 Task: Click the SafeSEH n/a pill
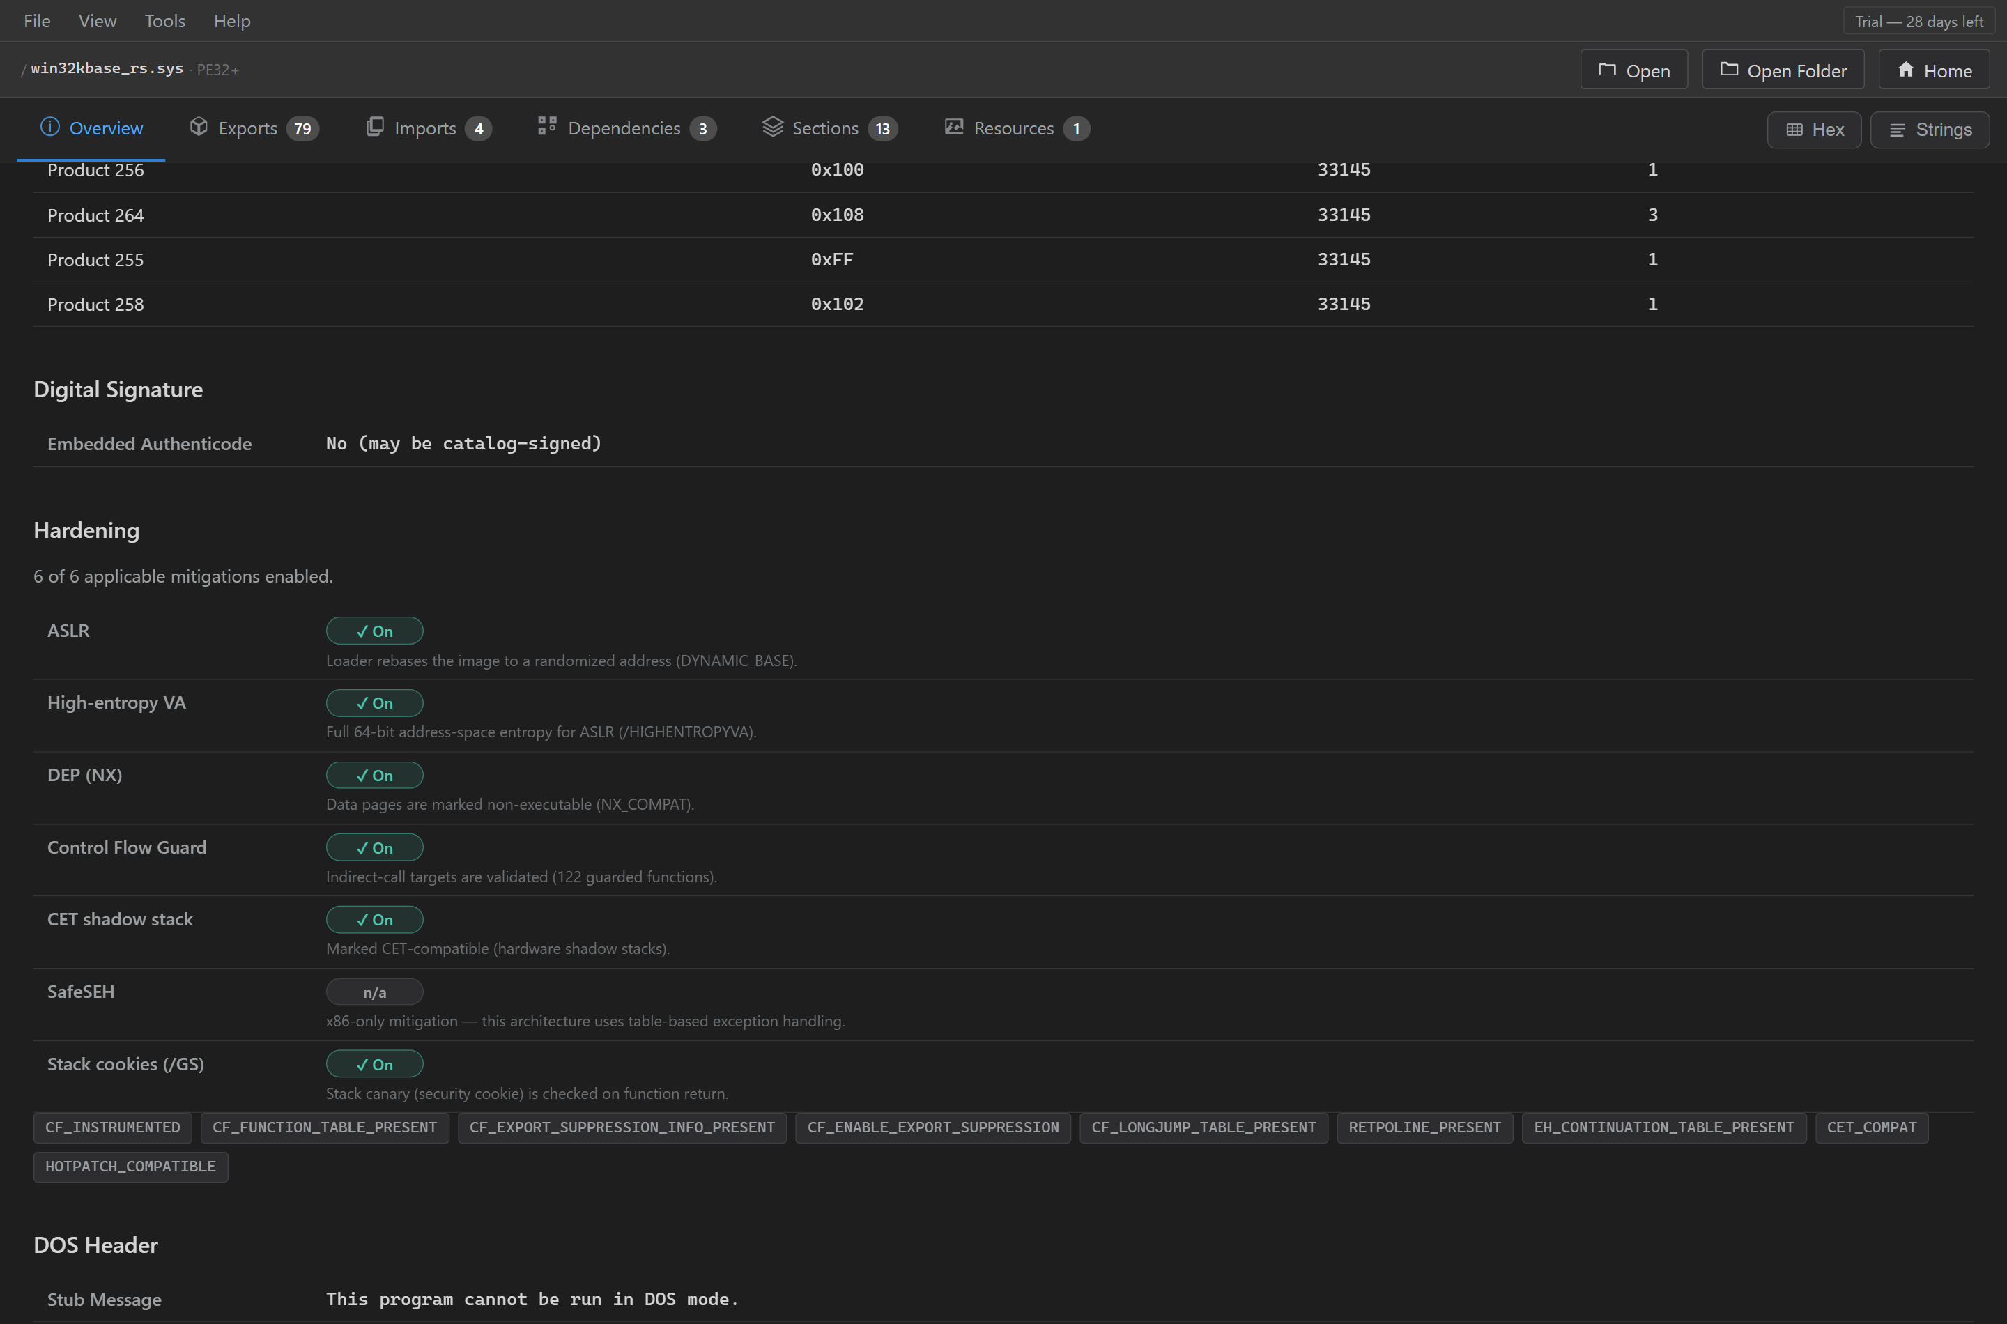374,992
